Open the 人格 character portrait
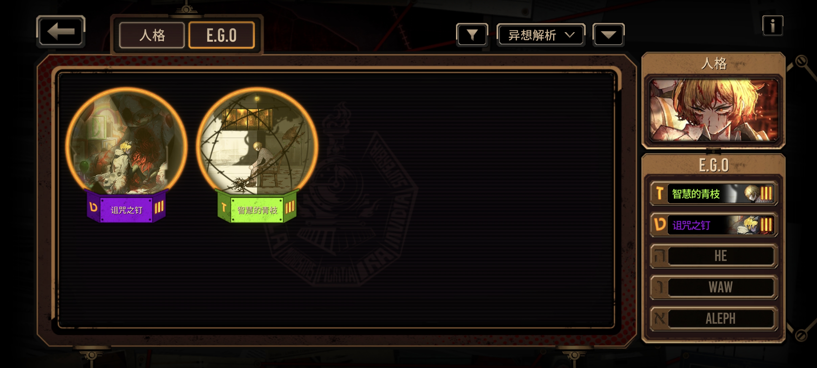 [713, 110]
